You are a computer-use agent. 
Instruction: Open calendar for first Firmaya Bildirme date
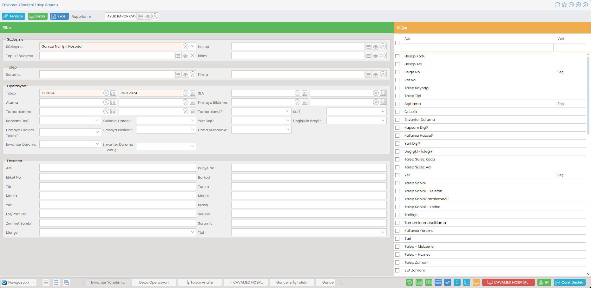tap(305, 102)
